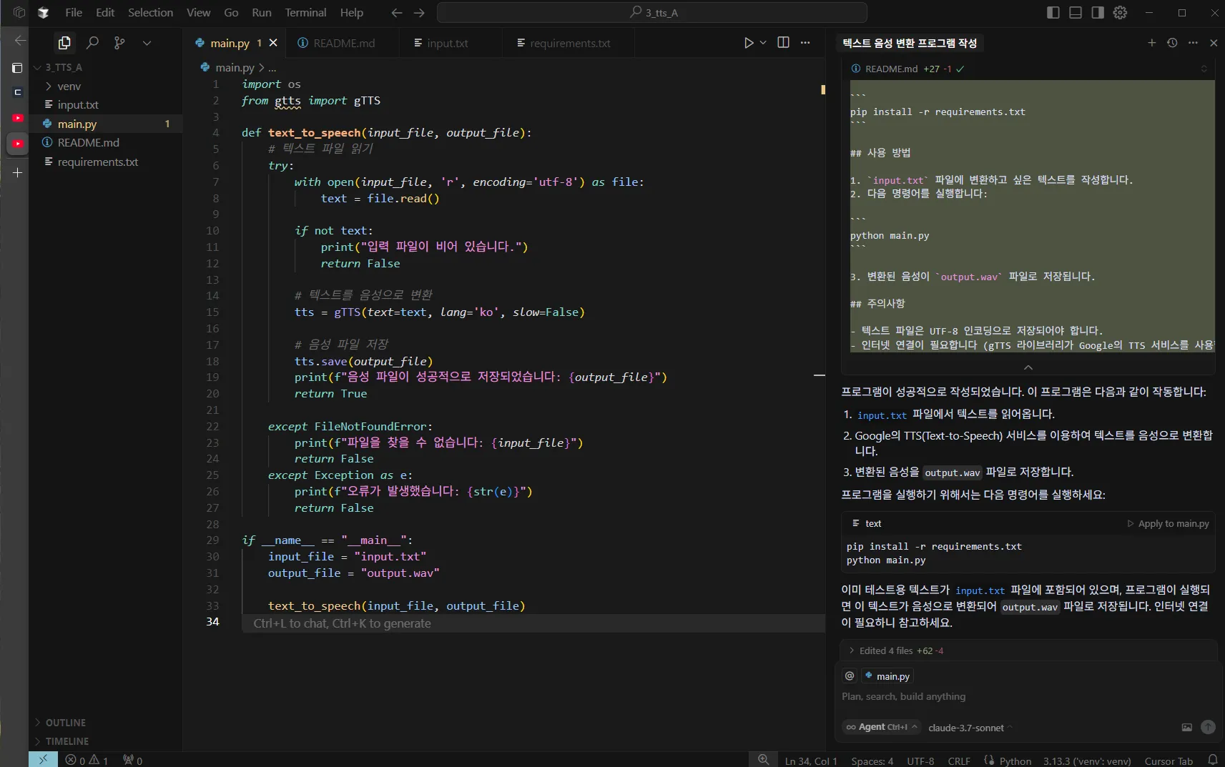Open run options dropdown next to play

point(763,43)
